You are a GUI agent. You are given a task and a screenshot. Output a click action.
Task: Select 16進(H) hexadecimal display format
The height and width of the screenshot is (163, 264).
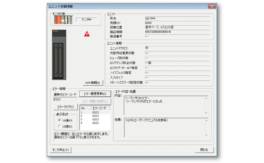[x=59, y=120]
